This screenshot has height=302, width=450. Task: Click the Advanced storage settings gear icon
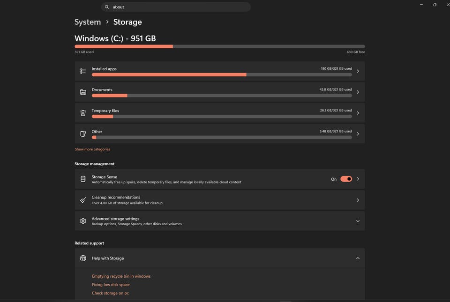pyautogui.click(x=83, y=221)
